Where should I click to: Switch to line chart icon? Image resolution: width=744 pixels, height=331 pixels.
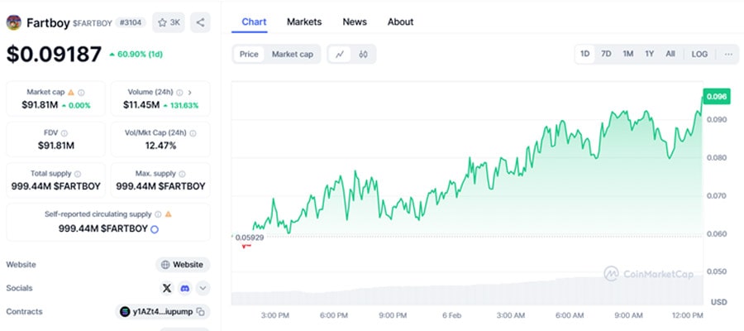(x=340, y=54)
